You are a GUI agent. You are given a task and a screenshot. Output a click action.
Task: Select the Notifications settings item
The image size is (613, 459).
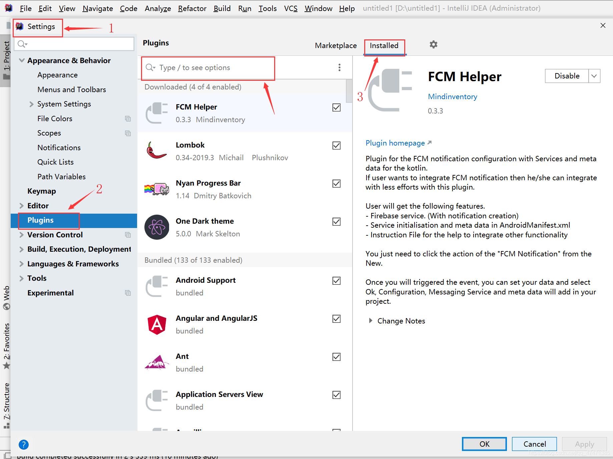[x=59, y=148]
